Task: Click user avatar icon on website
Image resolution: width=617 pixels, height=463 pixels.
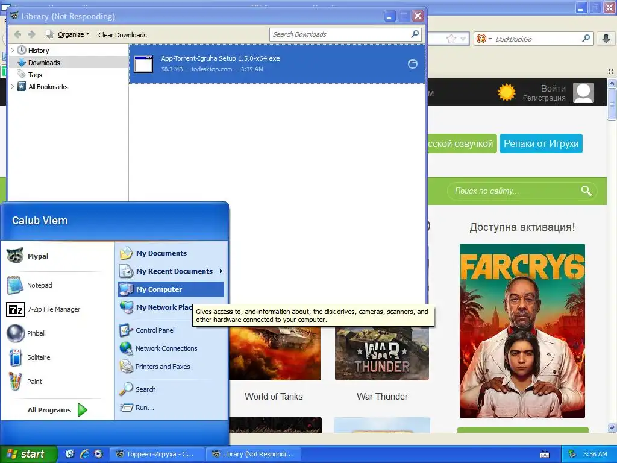Action: point(583,93)
